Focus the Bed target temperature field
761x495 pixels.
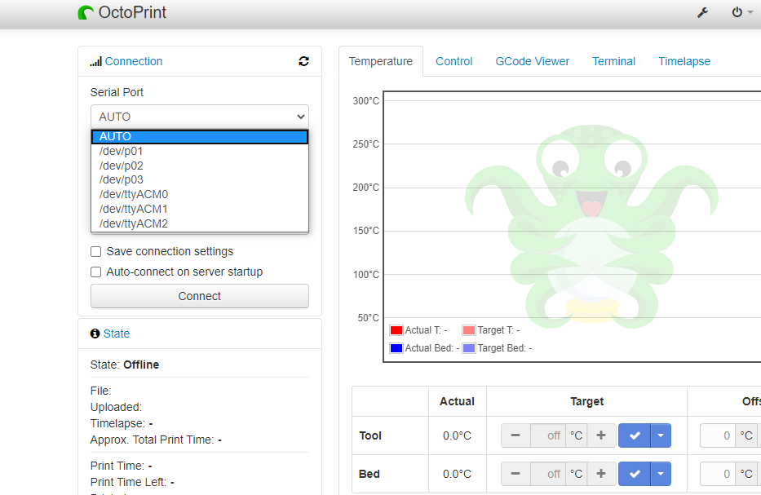click(548, 474)
